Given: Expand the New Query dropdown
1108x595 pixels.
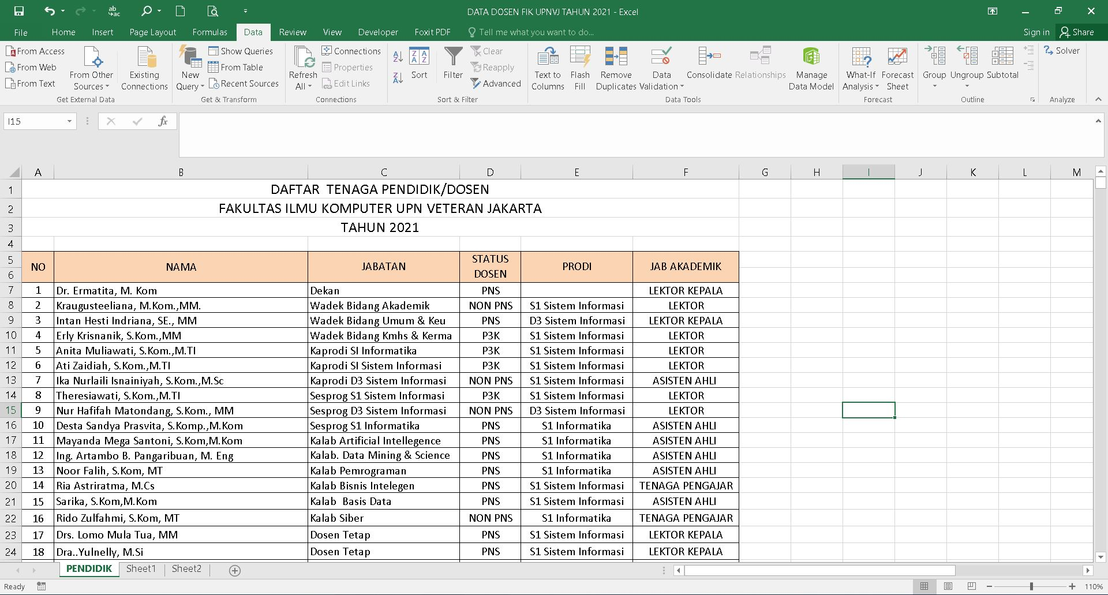Looking at the screenshot, I should [x=203, y=87].
